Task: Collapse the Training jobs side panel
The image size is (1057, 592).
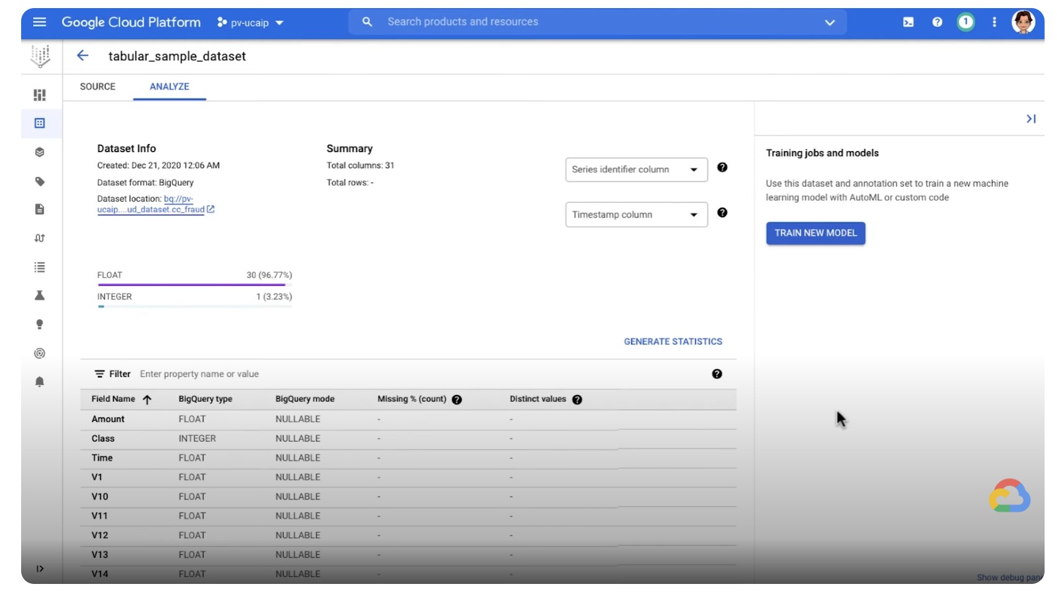Action: click(x=1031, y=119)
